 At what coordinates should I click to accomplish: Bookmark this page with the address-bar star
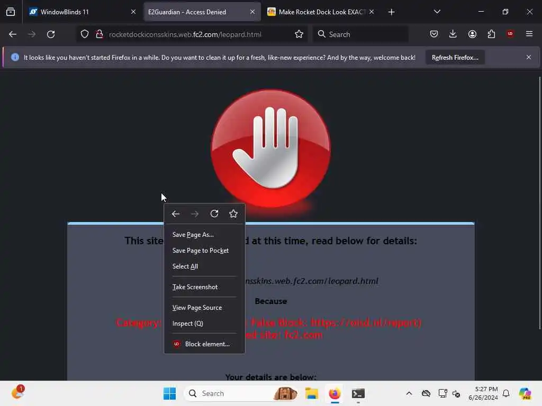299,34
